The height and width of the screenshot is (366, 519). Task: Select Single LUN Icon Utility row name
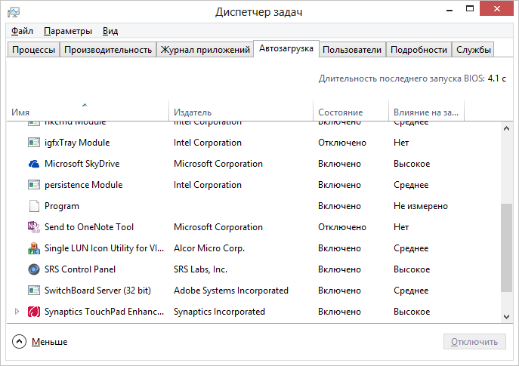(104, 248)
